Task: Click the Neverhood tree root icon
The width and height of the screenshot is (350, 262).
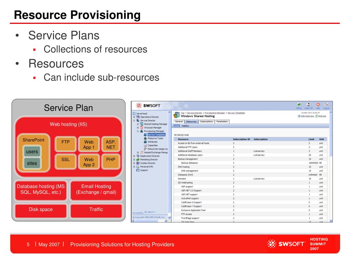Action: coord(134,113)
